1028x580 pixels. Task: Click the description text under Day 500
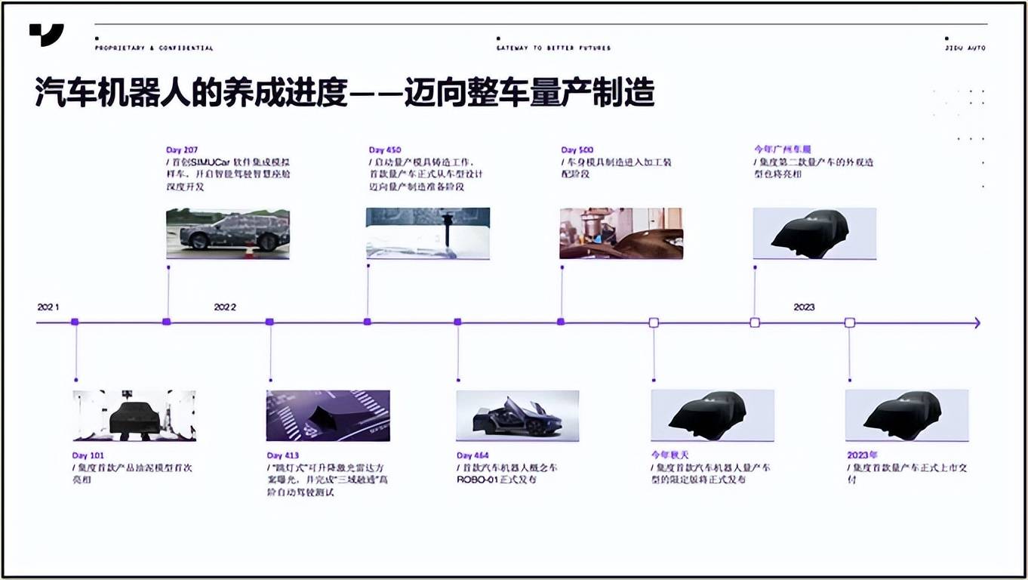[x=617, y=168]
